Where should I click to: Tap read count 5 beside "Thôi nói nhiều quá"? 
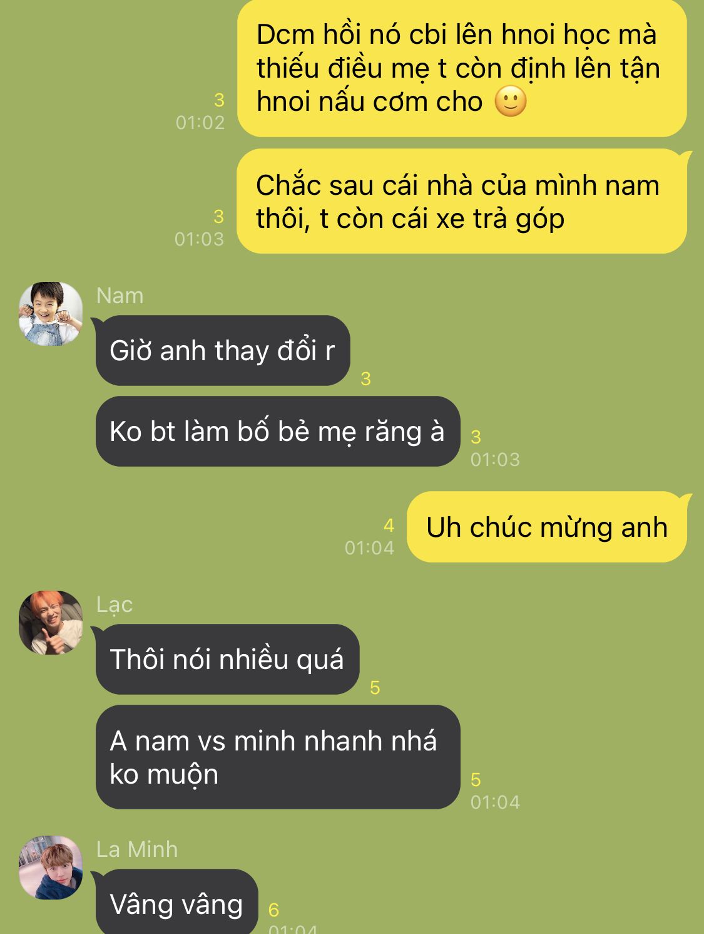coord(375,687)
